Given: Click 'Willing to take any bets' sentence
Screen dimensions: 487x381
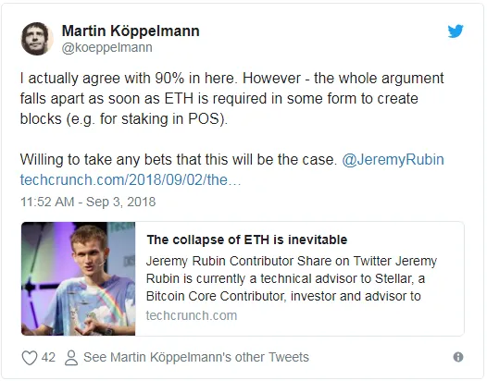Looking at the screenshot, I should point(179,160).
